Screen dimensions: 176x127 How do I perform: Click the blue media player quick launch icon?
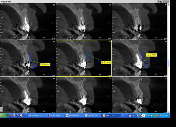click(18, 116)
